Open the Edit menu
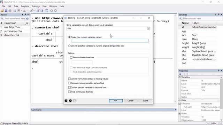The image size is (223, 125). (9, 6)
